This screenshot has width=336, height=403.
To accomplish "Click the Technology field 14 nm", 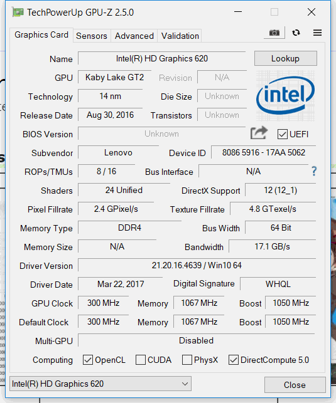I will click(110, 96).
